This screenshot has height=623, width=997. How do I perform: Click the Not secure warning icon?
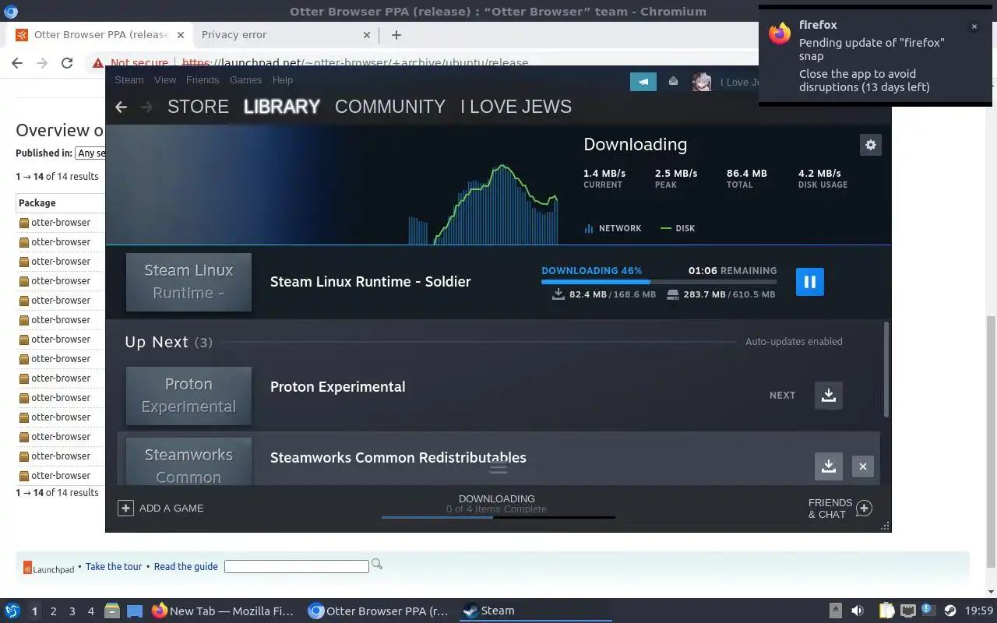tap(97, 63)
